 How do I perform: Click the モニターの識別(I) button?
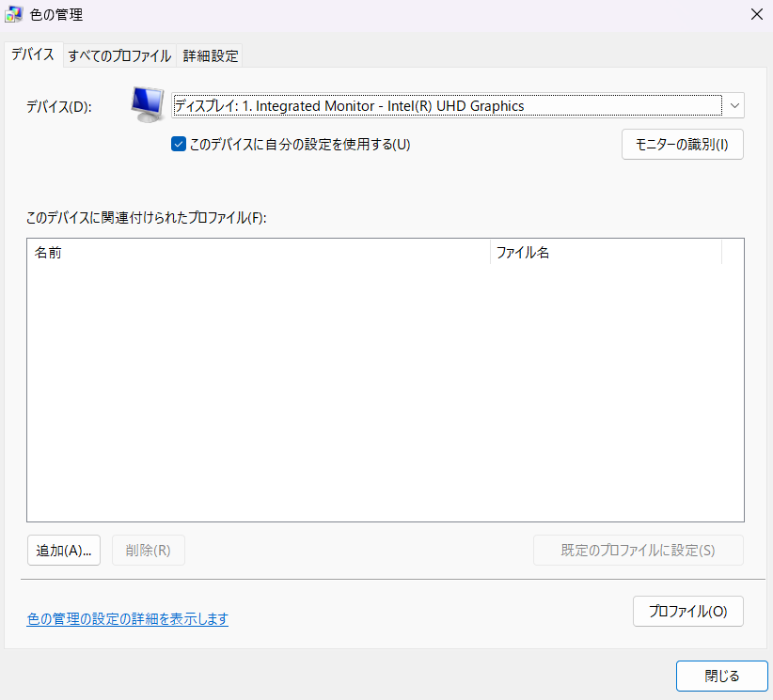[683, 145]
